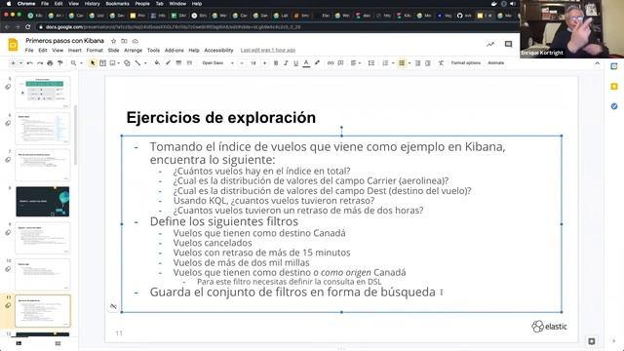Click the border color pencil icon
The image size is (624, 351).
click(168, 62)
